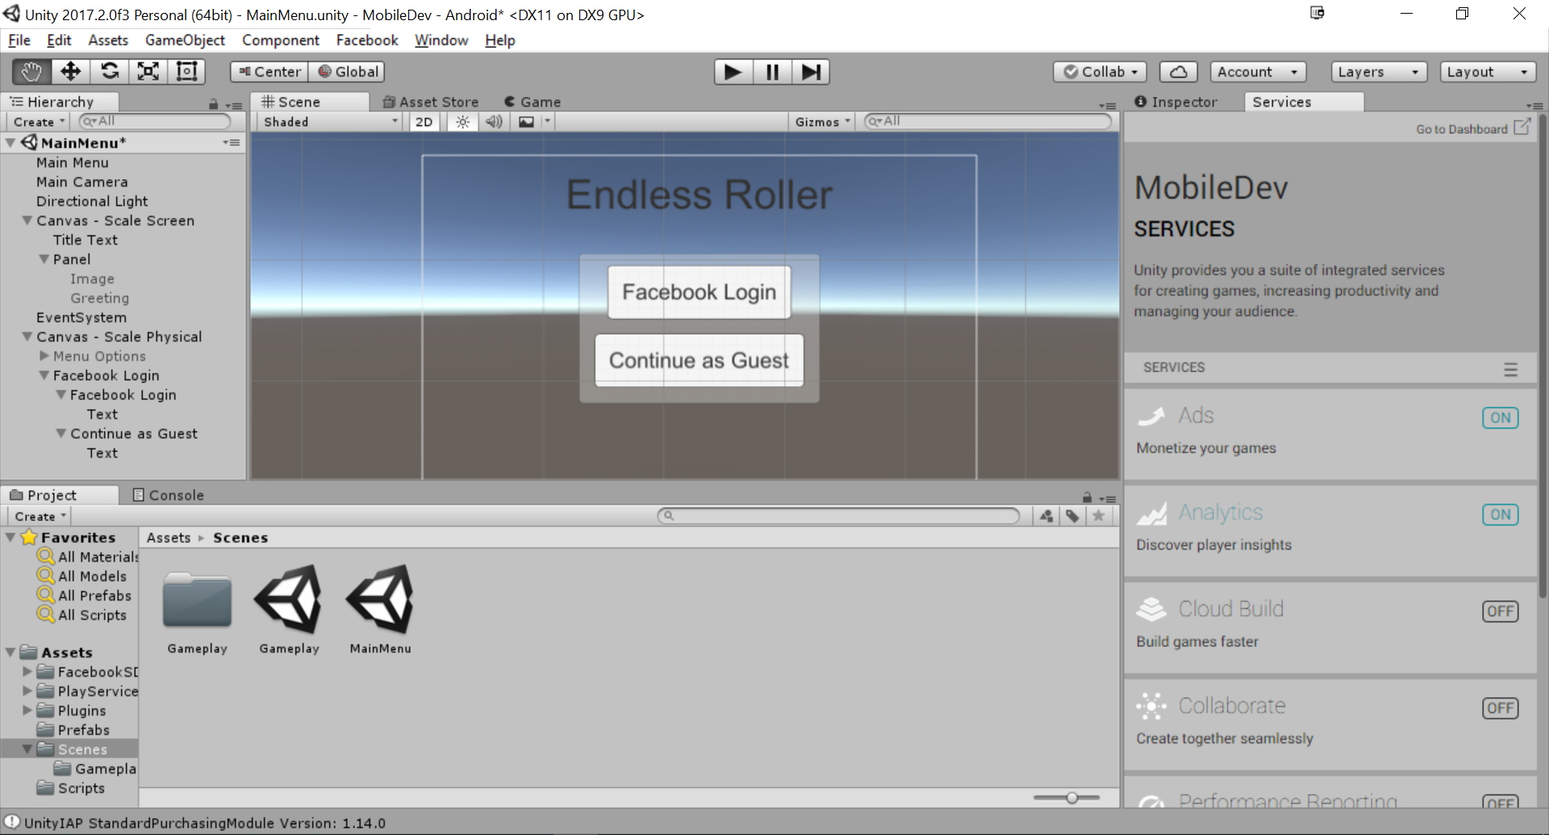Toggle 2D scene view mode
Screen dimensions: 1549x835
[424, 122]
